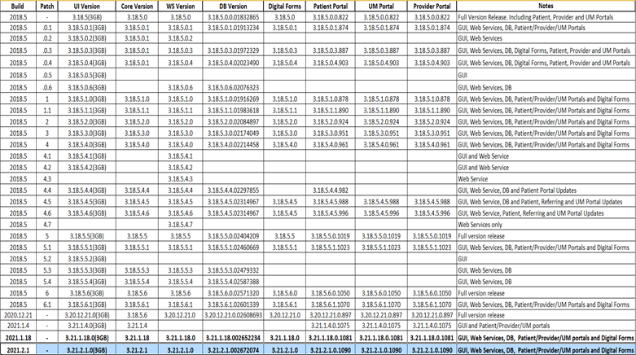Click the Build column header
Screen dimensions: 636x355
pos(17,4)
